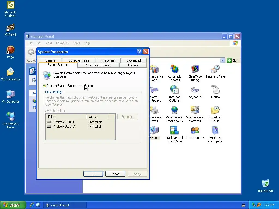Click the Drive column header
The height and width of the screenshot is (209, 279).
coord(66,116)
